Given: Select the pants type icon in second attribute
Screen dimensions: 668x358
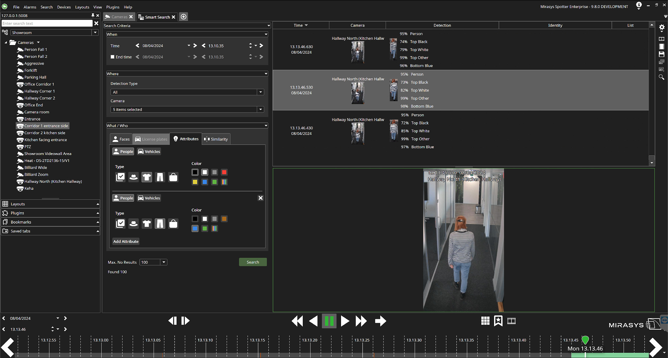Looking at the screenshot, I should [160, 224].
